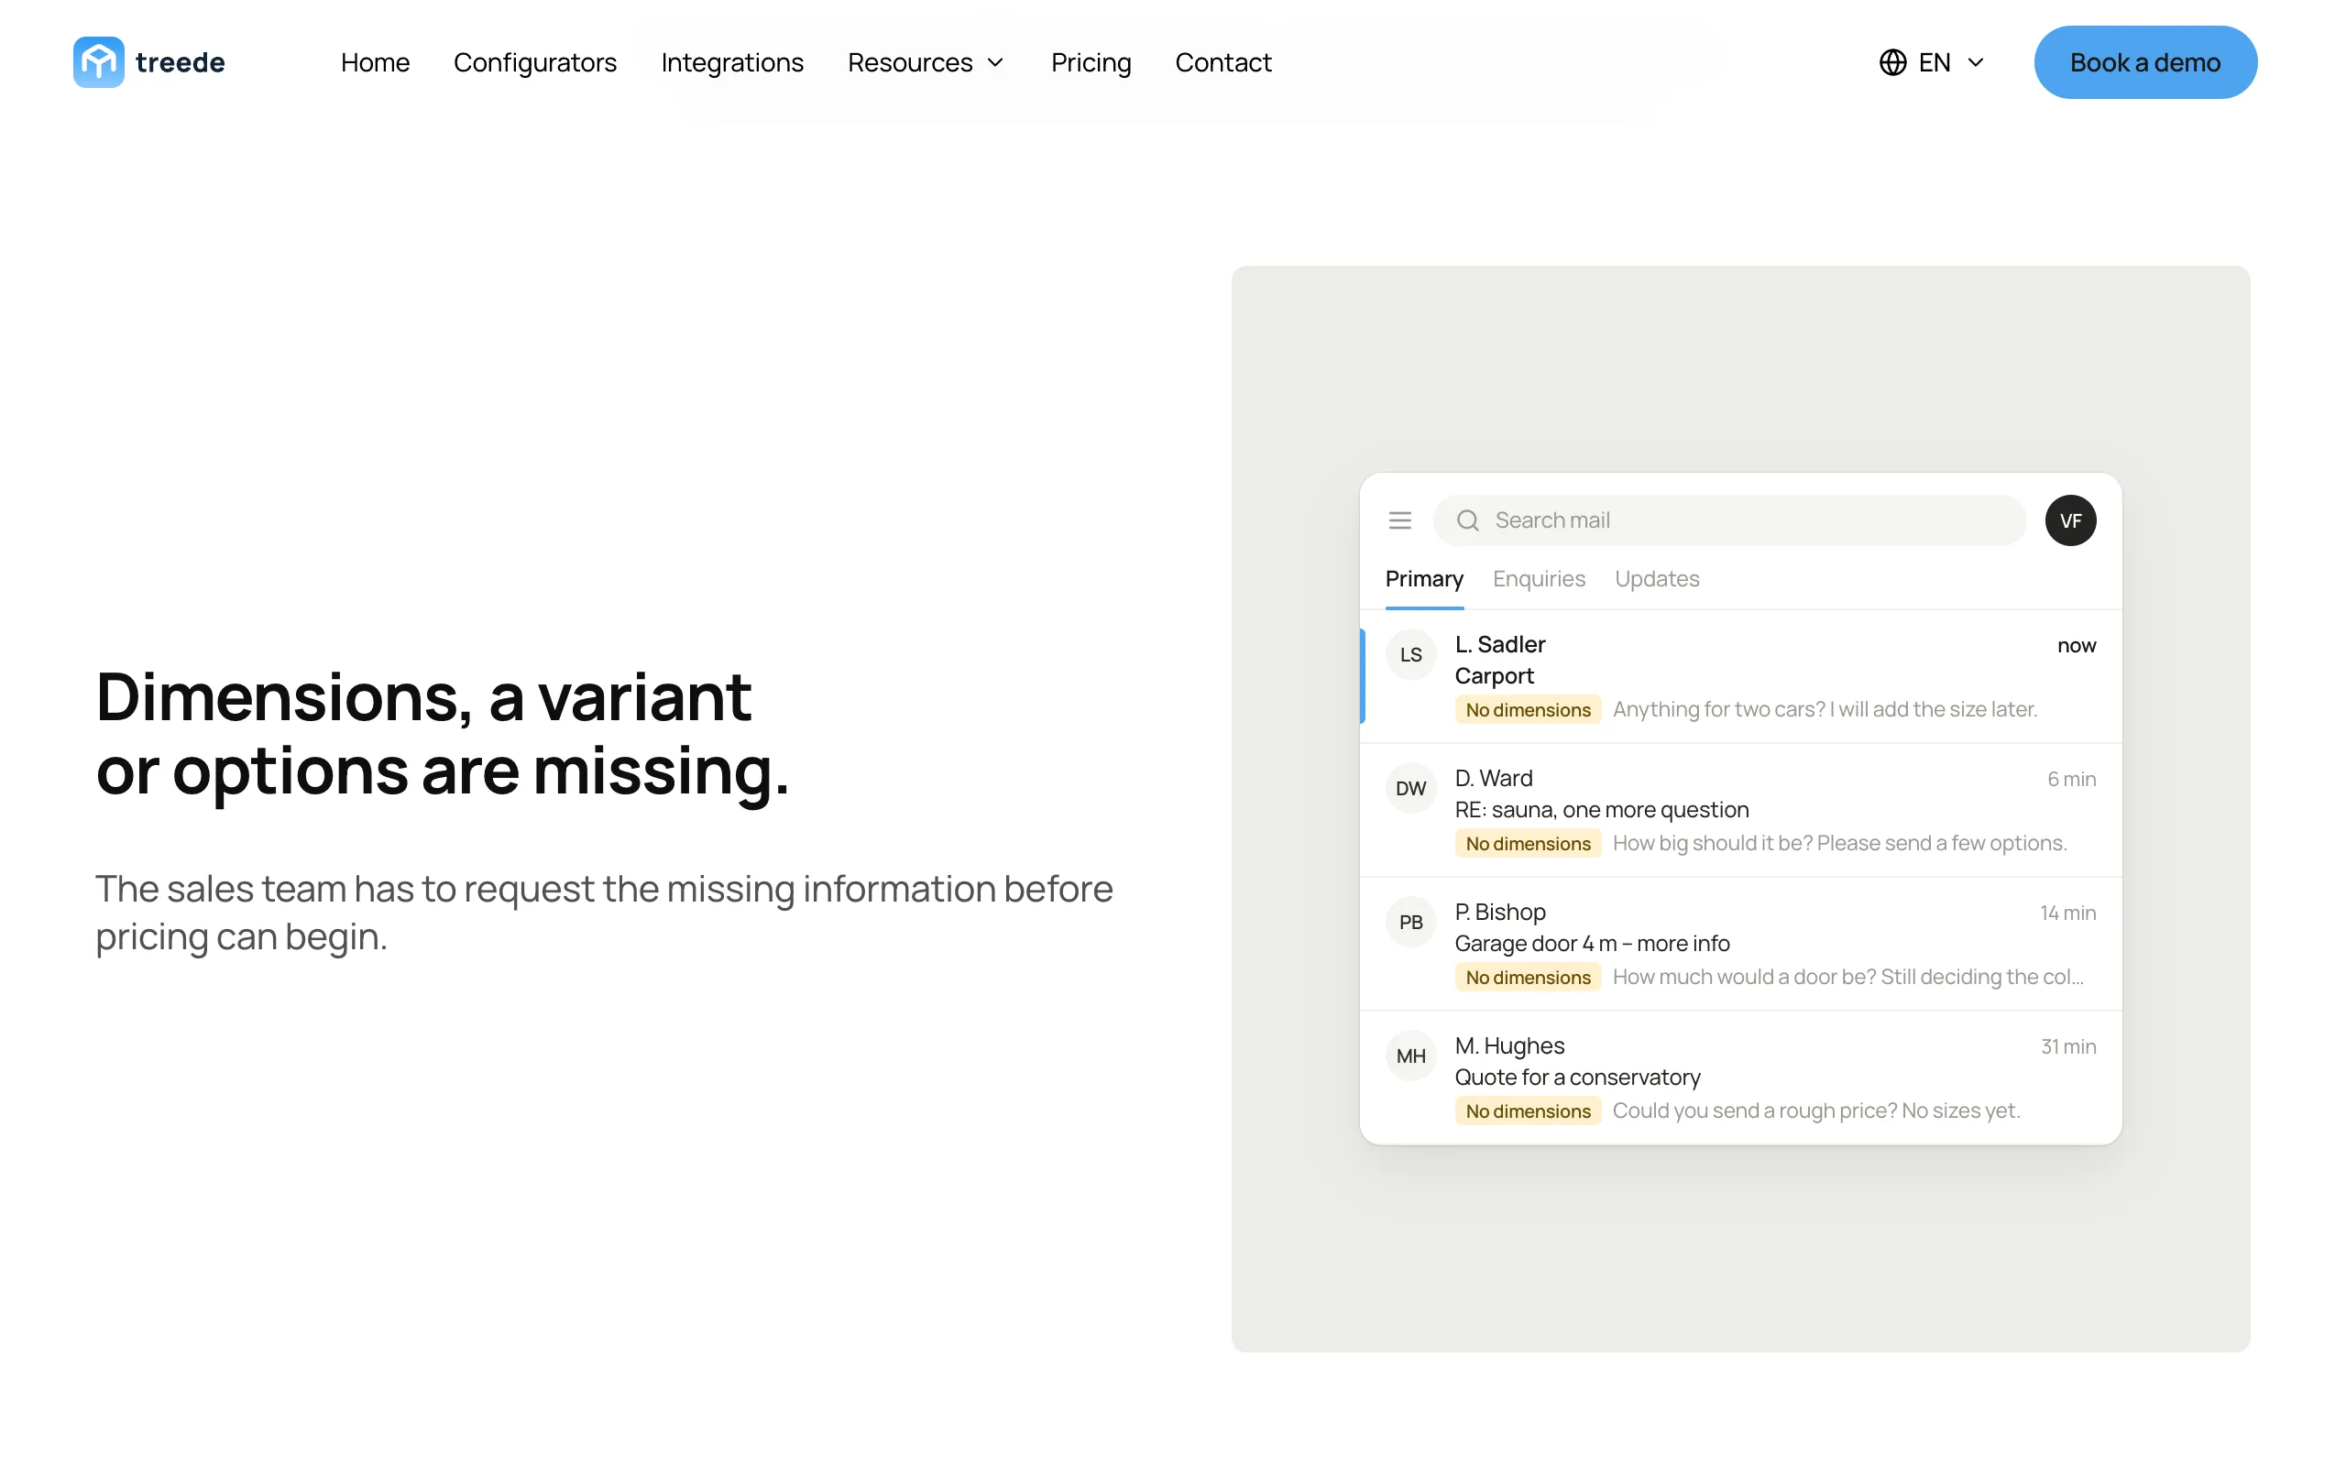Screen dimensions: 2346x1466
Task: Click the 'Dimensions, a variant' headline
Action: pos(423,696)
